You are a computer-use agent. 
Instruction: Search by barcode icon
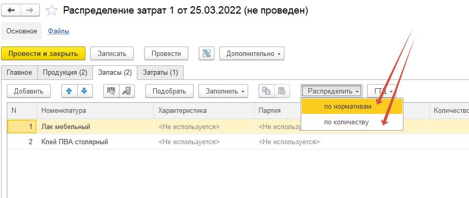click(x=111, y=91)
